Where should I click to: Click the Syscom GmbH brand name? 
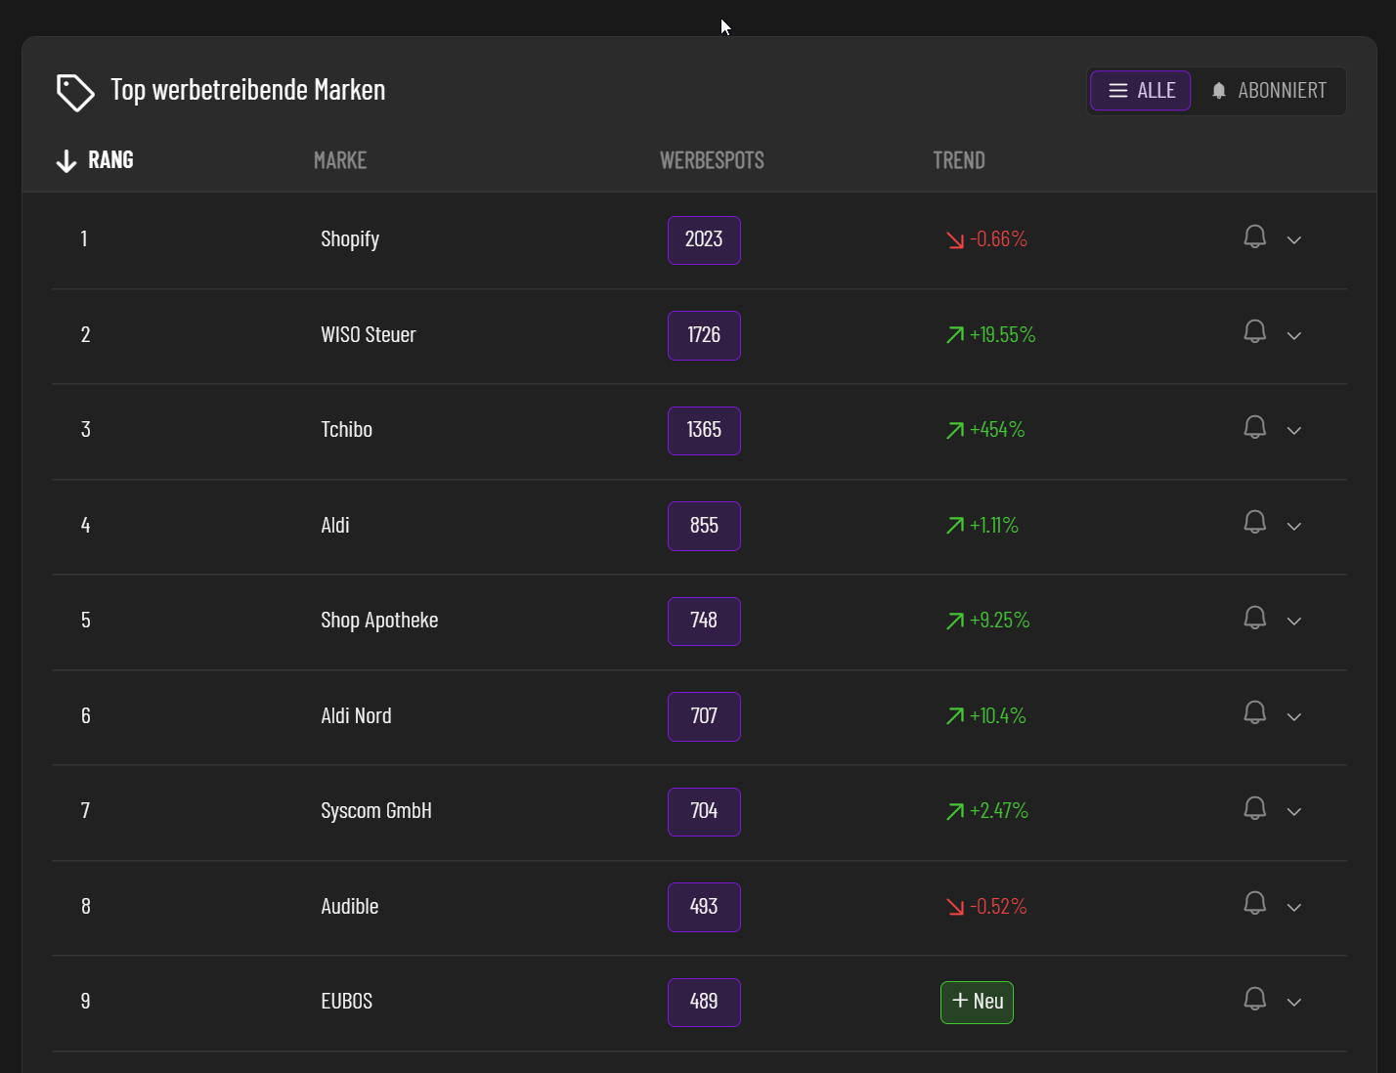click(376, 811)
